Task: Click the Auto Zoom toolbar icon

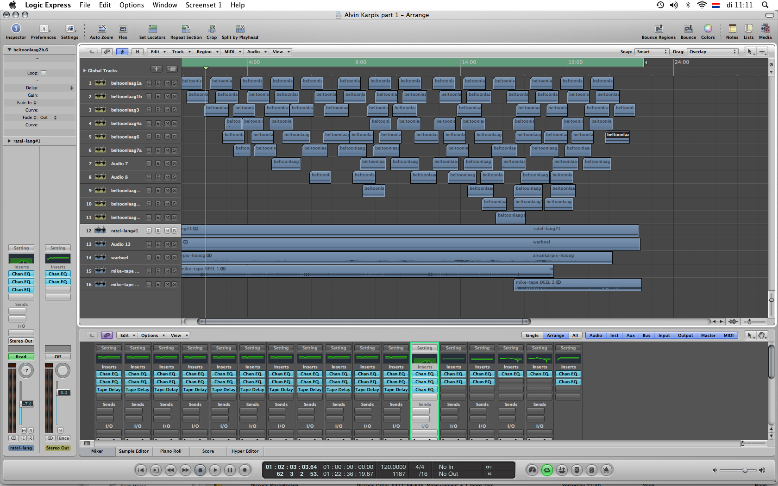Action: coord(101,29)
